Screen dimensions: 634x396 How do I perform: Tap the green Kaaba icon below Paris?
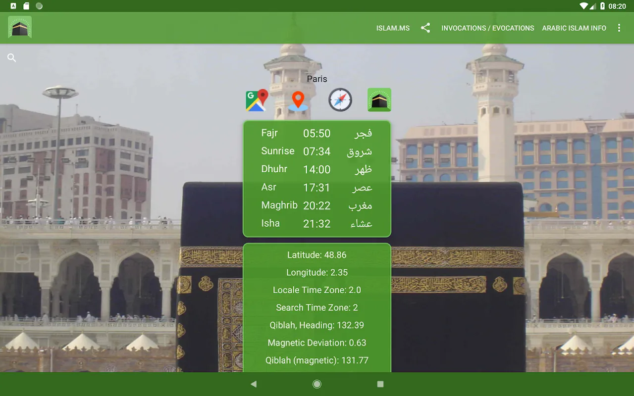[379, 100]
